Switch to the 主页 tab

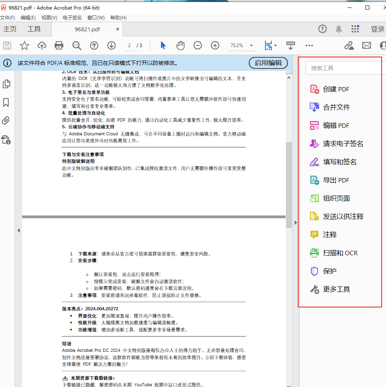10,29
